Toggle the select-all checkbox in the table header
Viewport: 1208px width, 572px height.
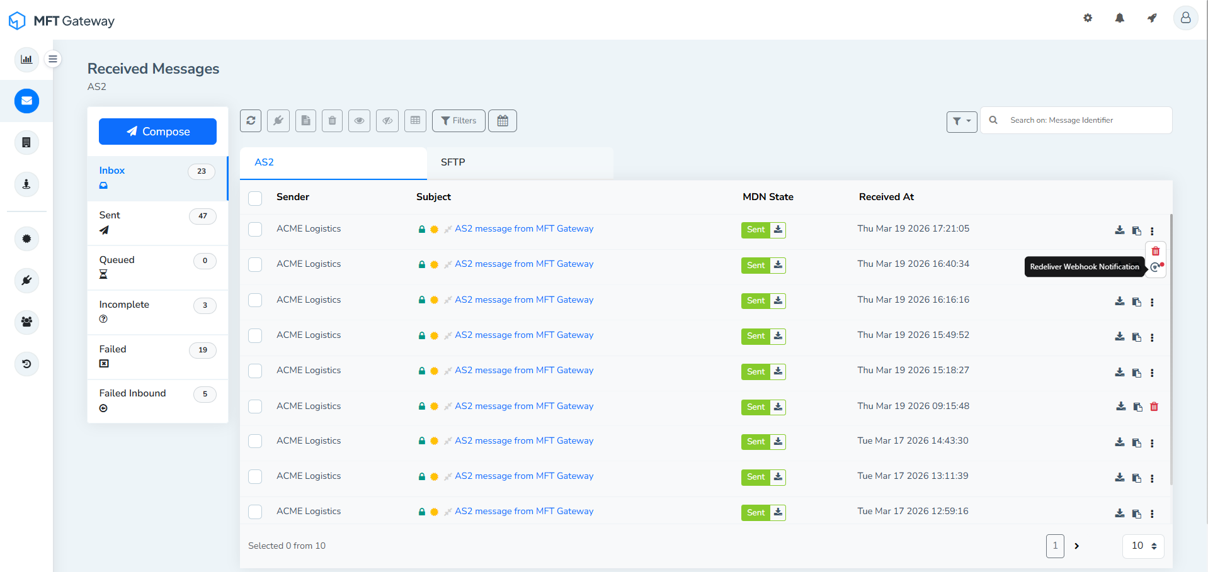click(255, 198)
